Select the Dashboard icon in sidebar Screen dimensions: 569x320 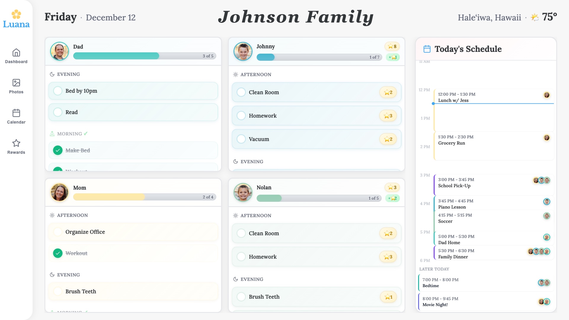click(16, 52)
